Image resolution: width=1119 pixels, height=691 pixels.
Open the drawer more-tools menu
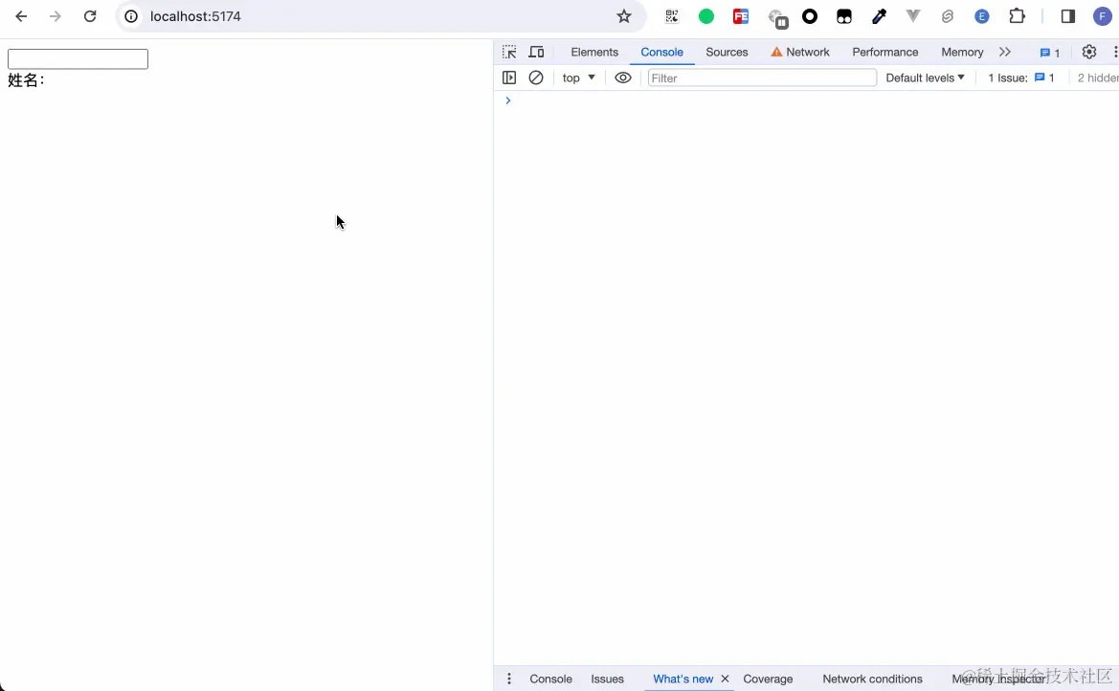pos(509,679)
